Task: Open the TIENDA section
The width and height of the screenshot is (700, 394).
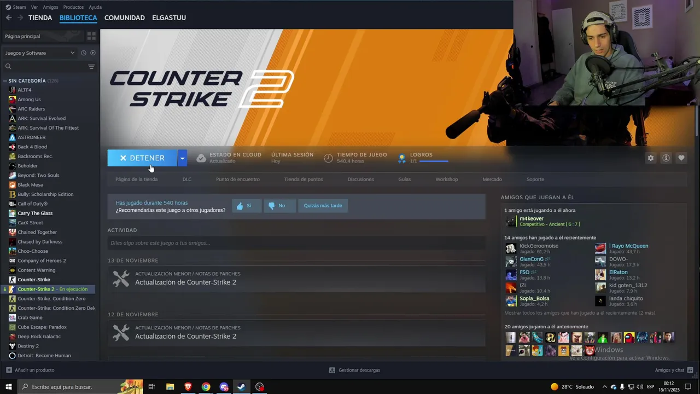Action: coord(40,18)
